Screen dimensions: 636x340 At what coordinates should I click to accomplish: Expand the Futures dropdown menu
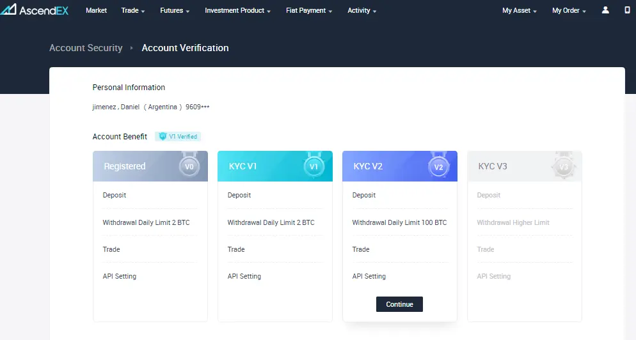(175, 10)
